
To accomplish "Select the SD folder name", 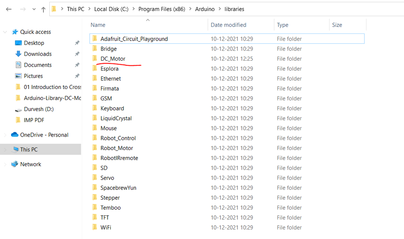I will [x=104, y=168].
